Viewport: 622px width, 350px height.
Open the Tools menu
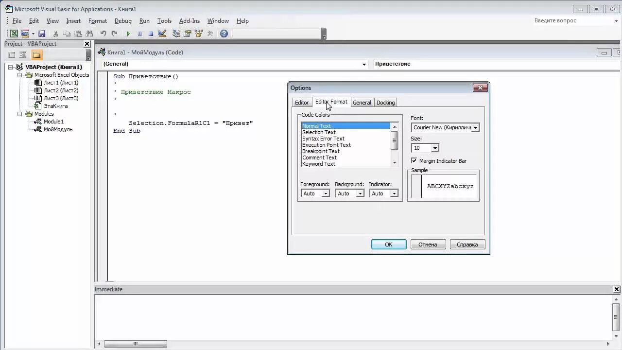click(x=164, y=21)
